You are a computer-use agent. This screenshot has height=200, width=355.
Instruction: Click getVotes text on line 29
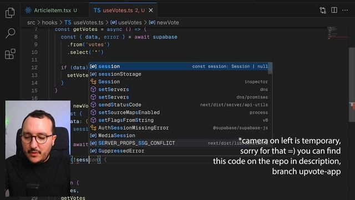point(73,198)
